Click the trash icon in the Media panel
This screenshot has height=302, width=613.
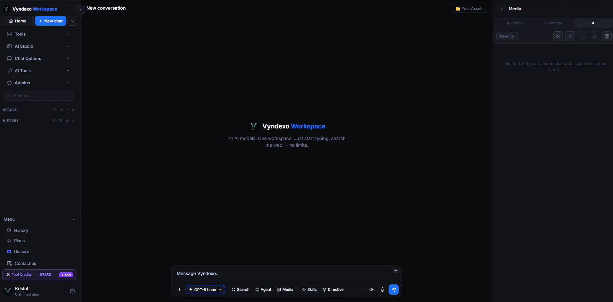(x=595, y=36)
